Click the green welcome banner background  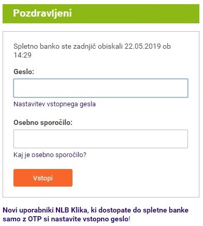click(135, 13)
